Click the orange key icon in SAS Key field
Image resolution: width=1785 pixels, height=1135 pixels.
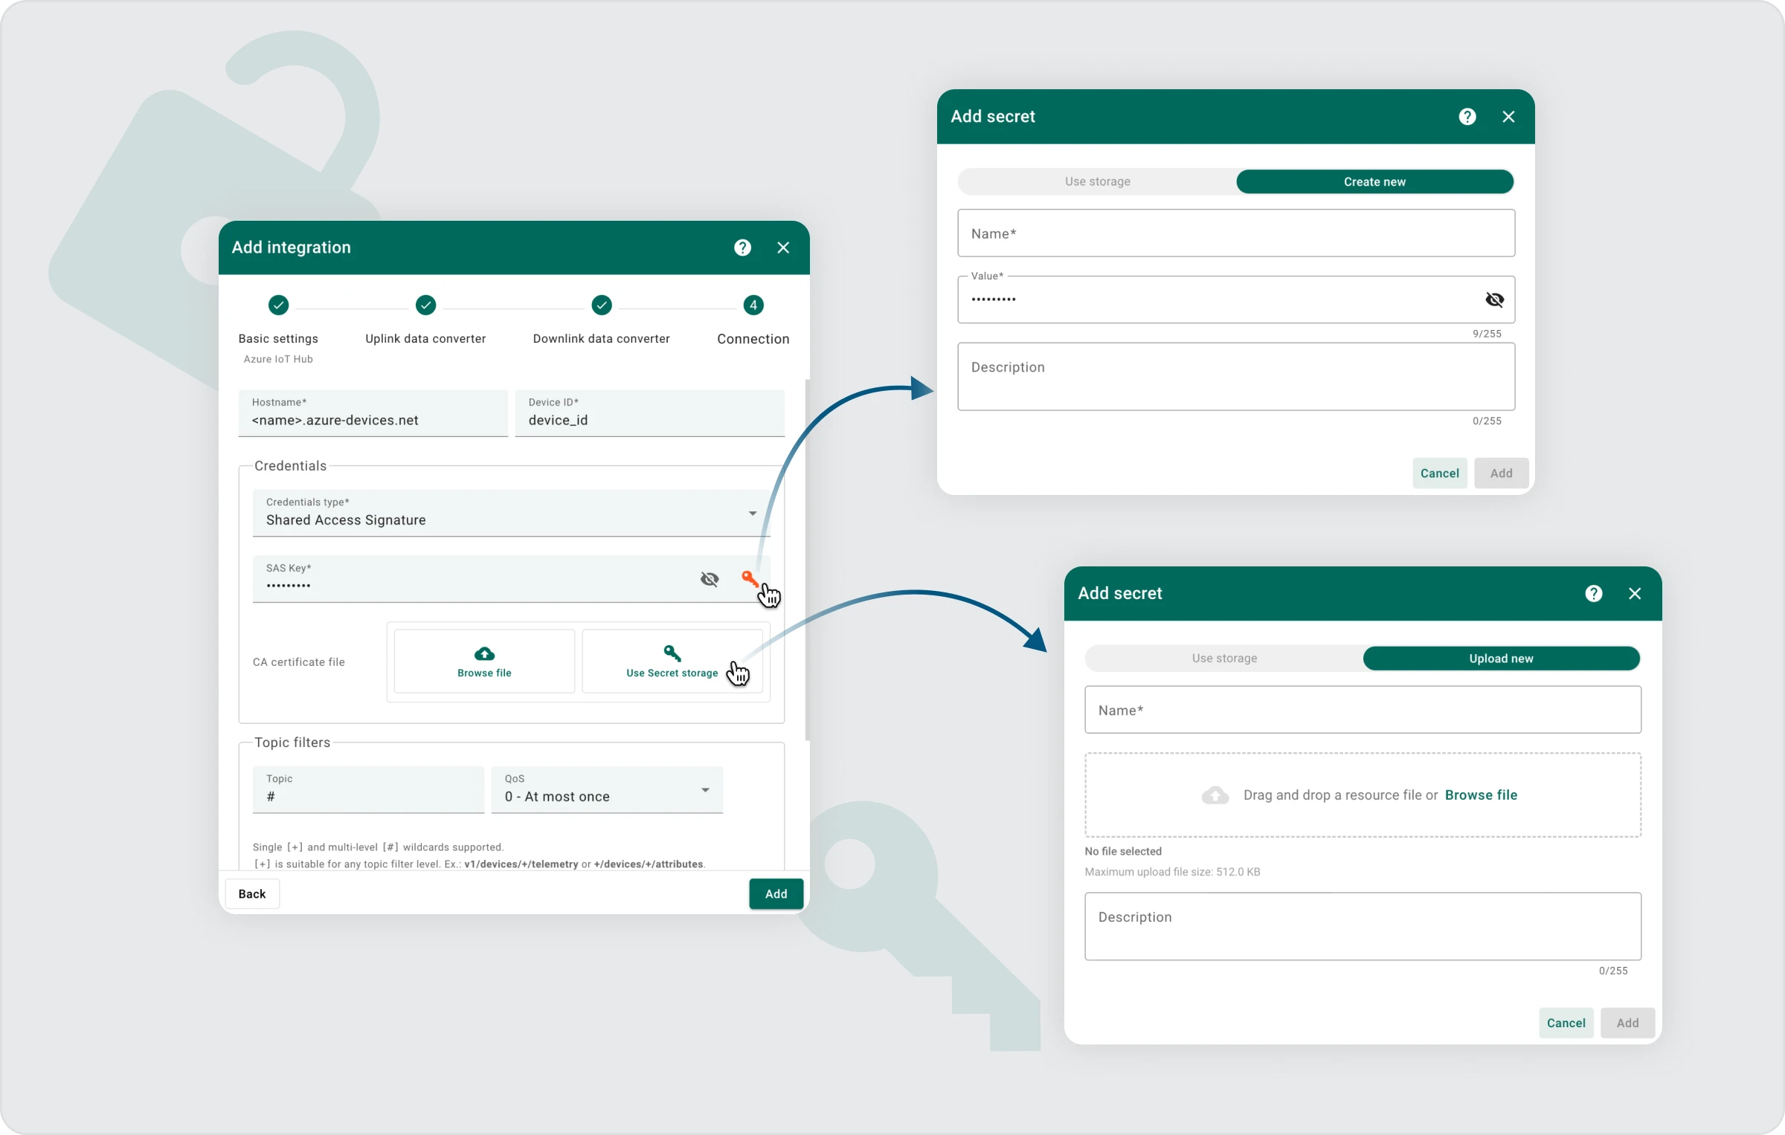tap(749, 578)
